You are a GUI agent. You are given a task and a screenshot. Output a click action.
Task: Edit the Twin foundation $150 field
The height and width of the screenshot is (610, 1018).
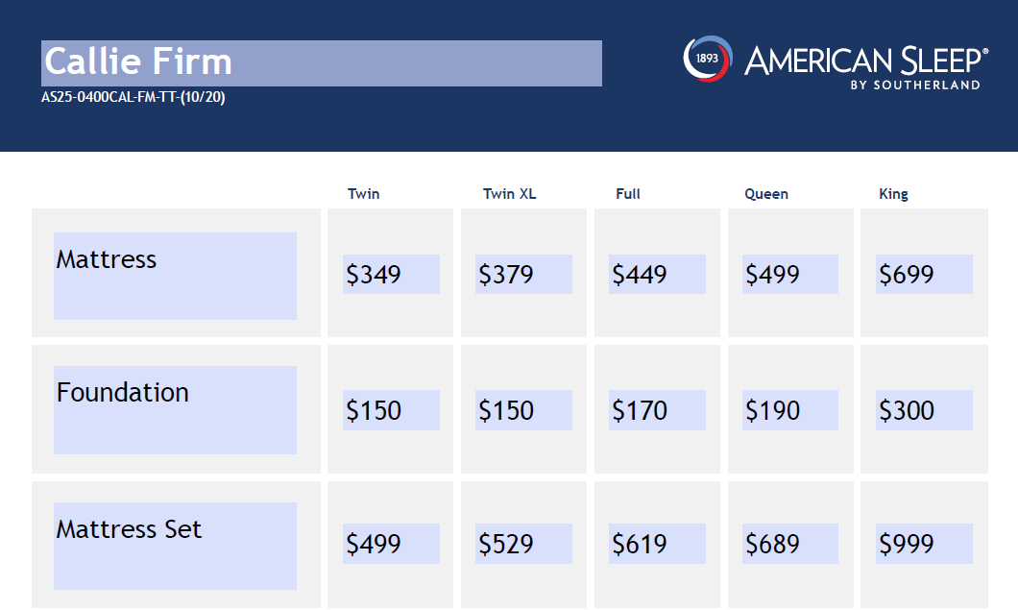click(391, 410)
